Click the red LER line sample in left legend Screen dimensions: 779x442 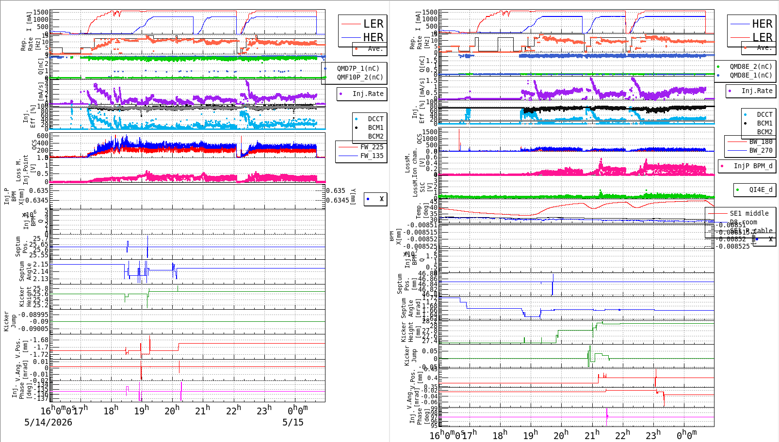click(351, 24)
